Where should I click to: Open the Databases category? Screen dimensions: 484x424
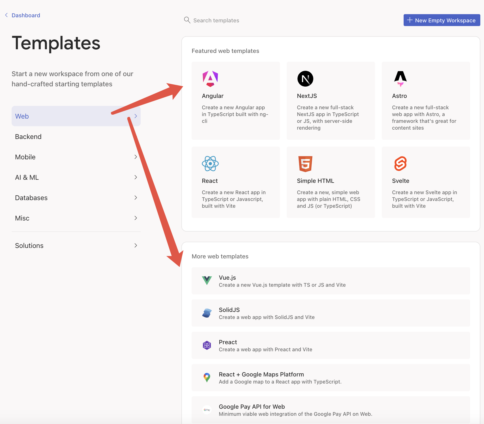pos(76,198)
